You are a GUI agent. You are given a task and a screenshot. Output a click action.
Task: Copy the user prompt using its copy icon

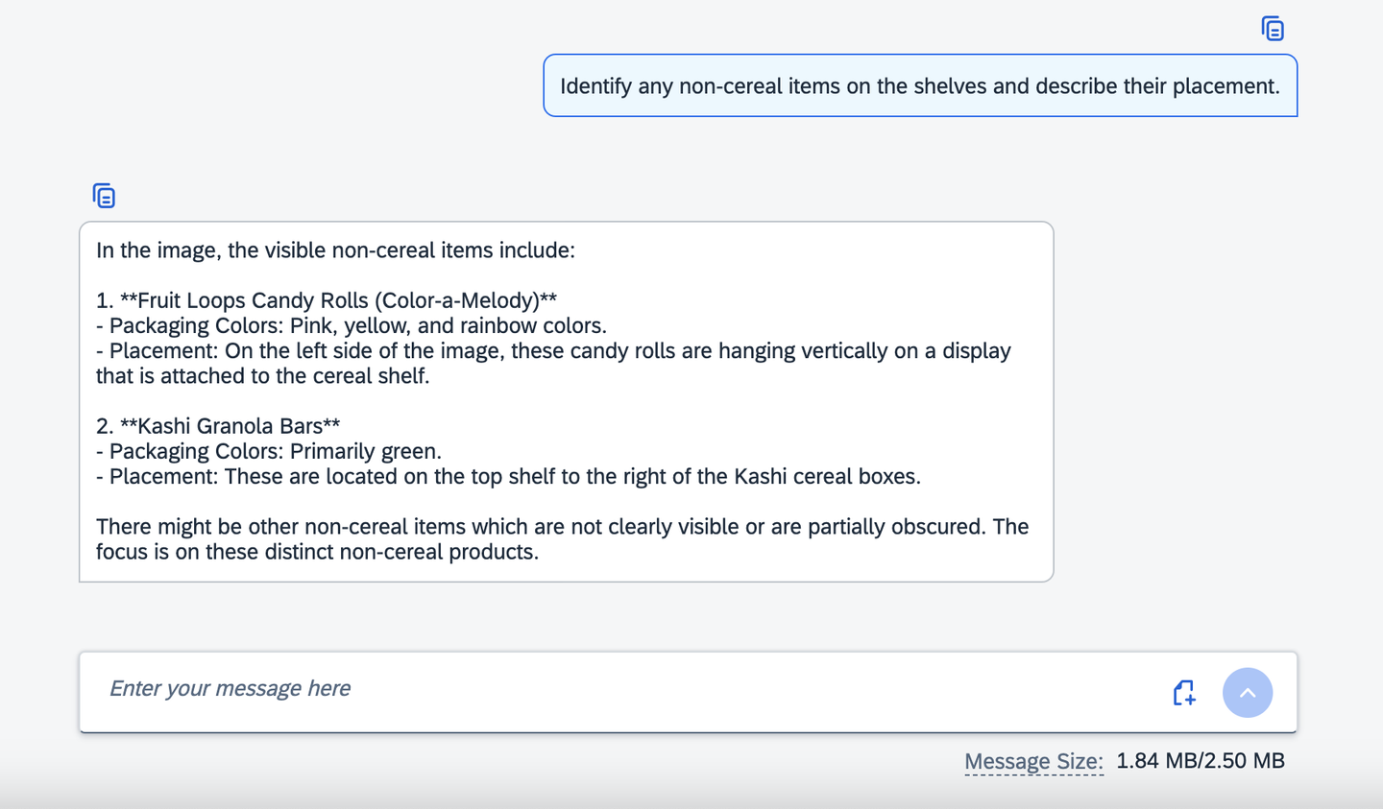1273,29
